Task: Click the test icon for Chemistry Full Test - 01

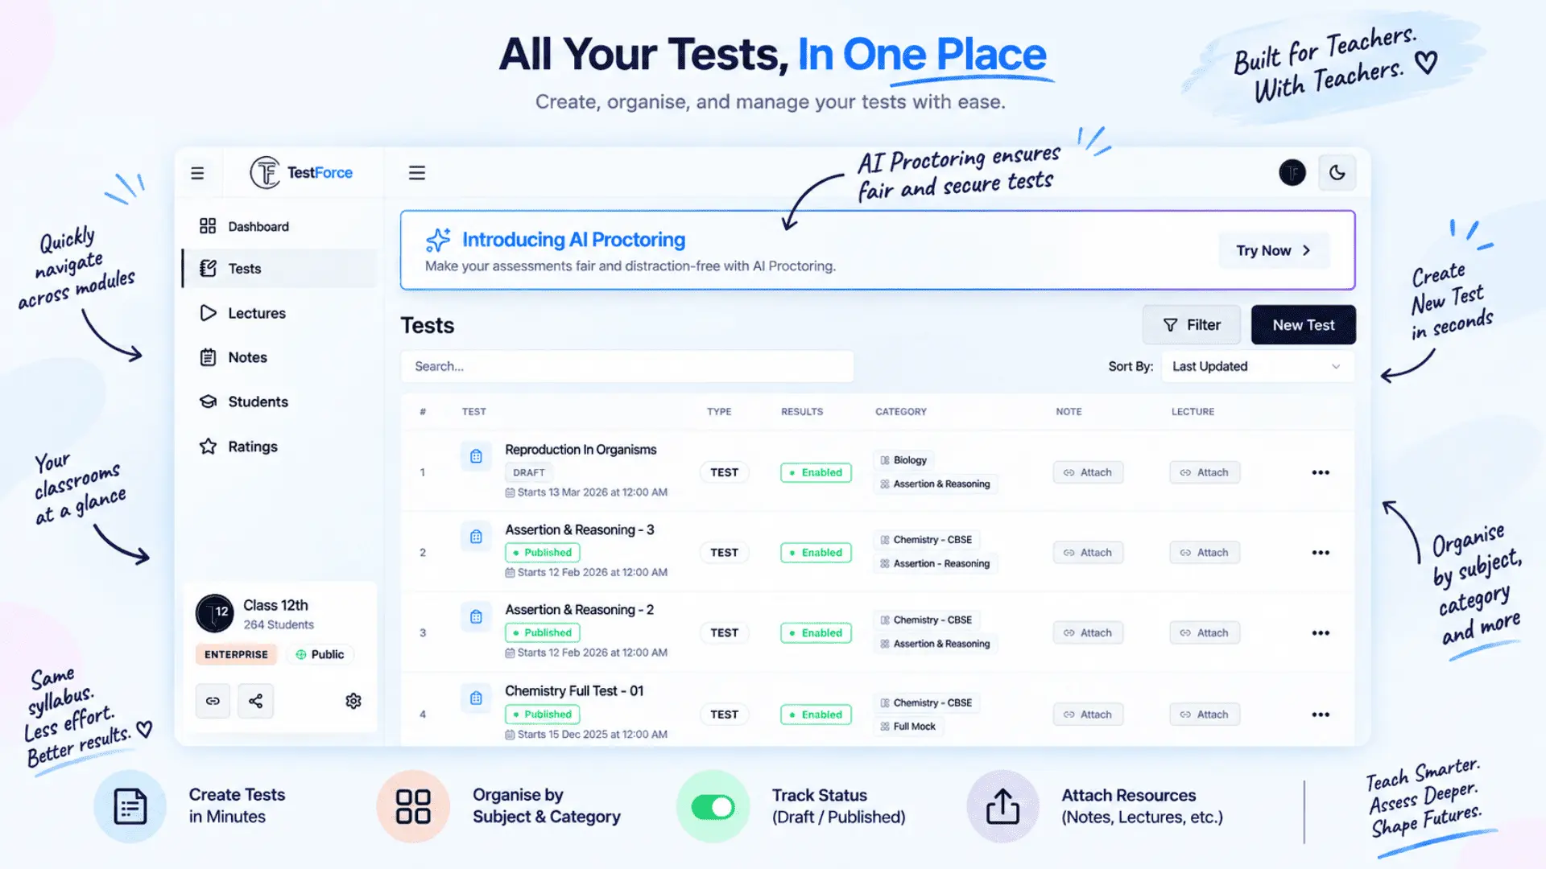Action: (476, 698)
